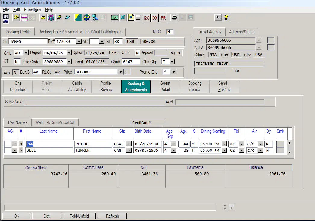The width and height of the screenshot is (315, 221).
Task: Click the Fold/Unfold button
Action: 79,216
